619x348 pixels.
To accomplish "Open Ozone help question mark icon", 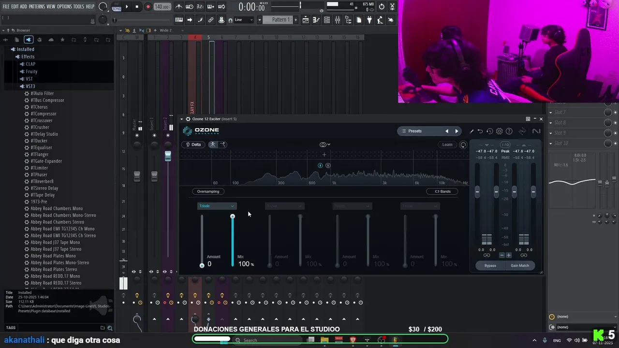I will (509, 131).
